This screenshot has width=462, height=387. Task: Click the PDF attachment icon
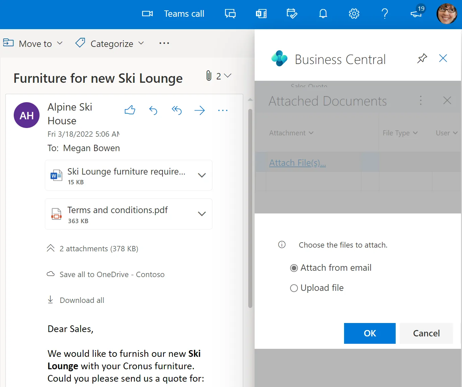point(56,214)
